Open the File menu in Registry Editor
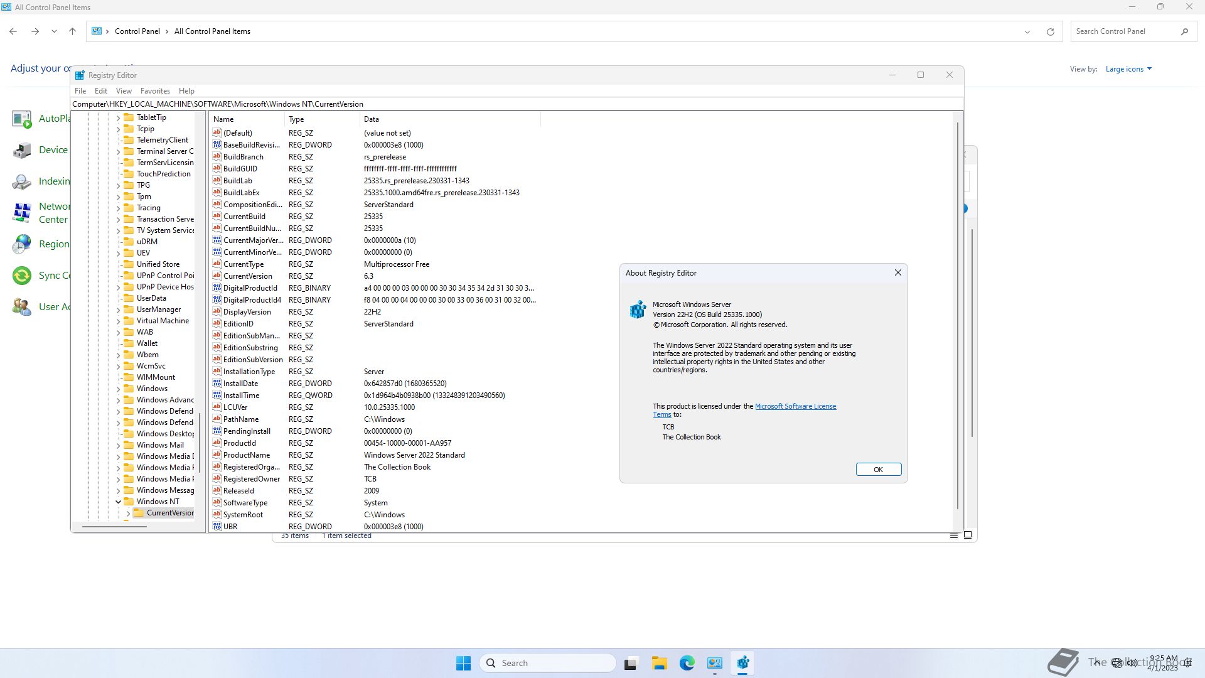 coord(80,91)
